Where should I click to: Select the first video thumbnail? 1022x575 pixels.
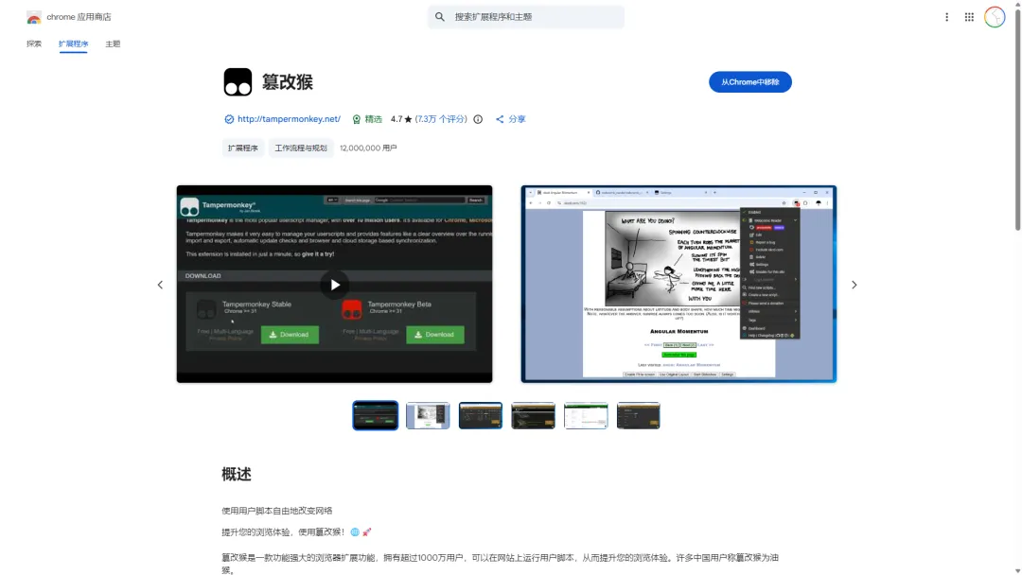pos(376,415)
